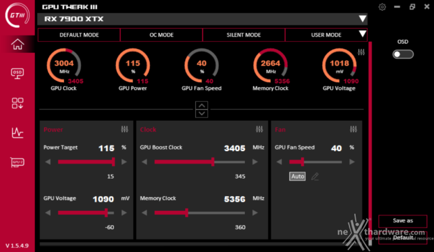Click the GT III logo

pyautogui.click(x=17, y=15)
